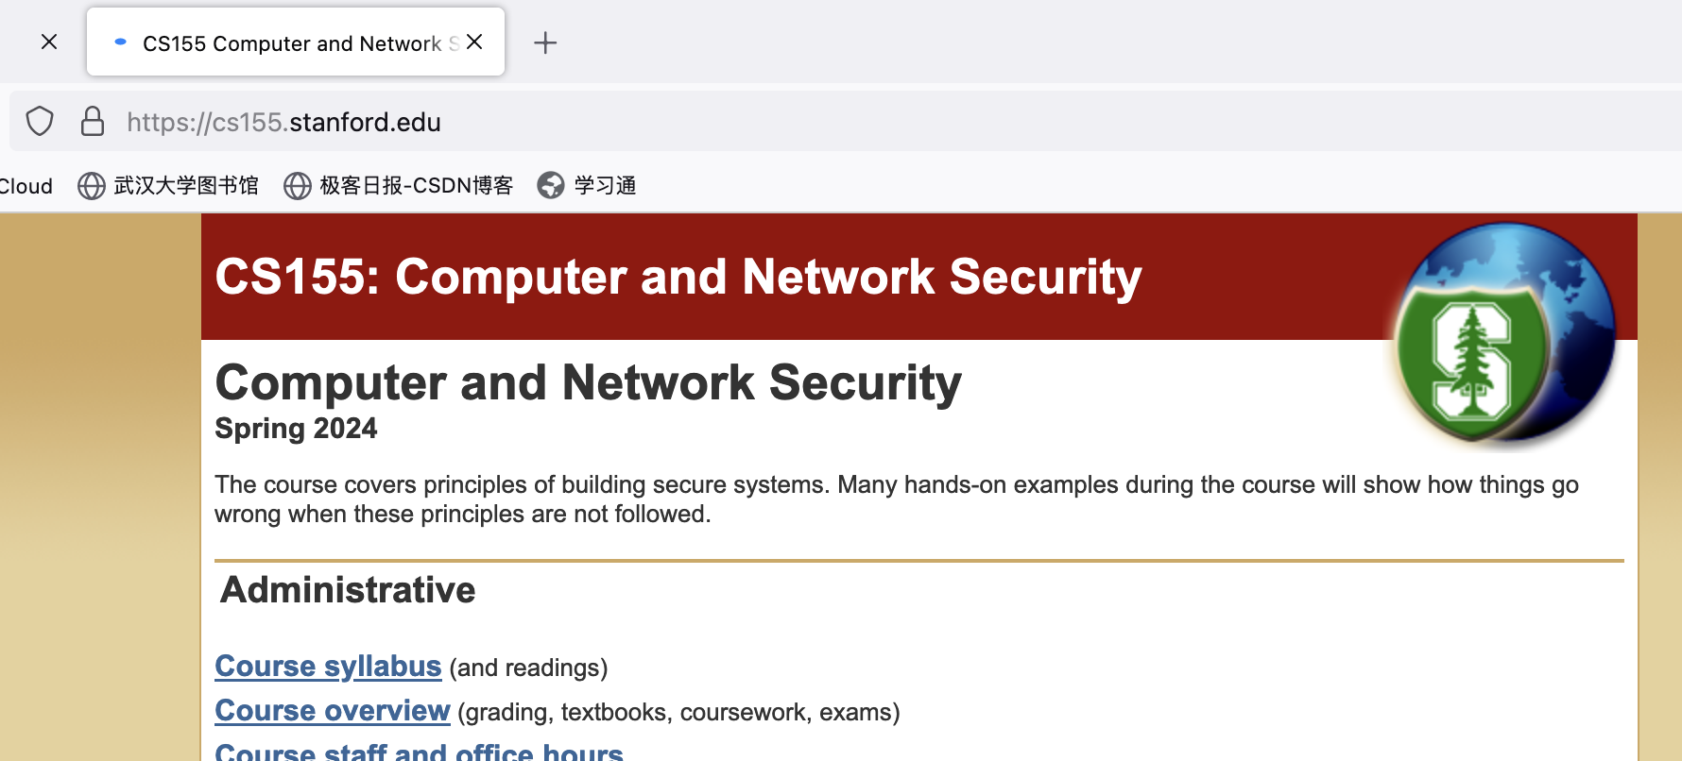Screen dimensions: 1682x761
Task: Open the Course overview link
Action: pos(332,711)
